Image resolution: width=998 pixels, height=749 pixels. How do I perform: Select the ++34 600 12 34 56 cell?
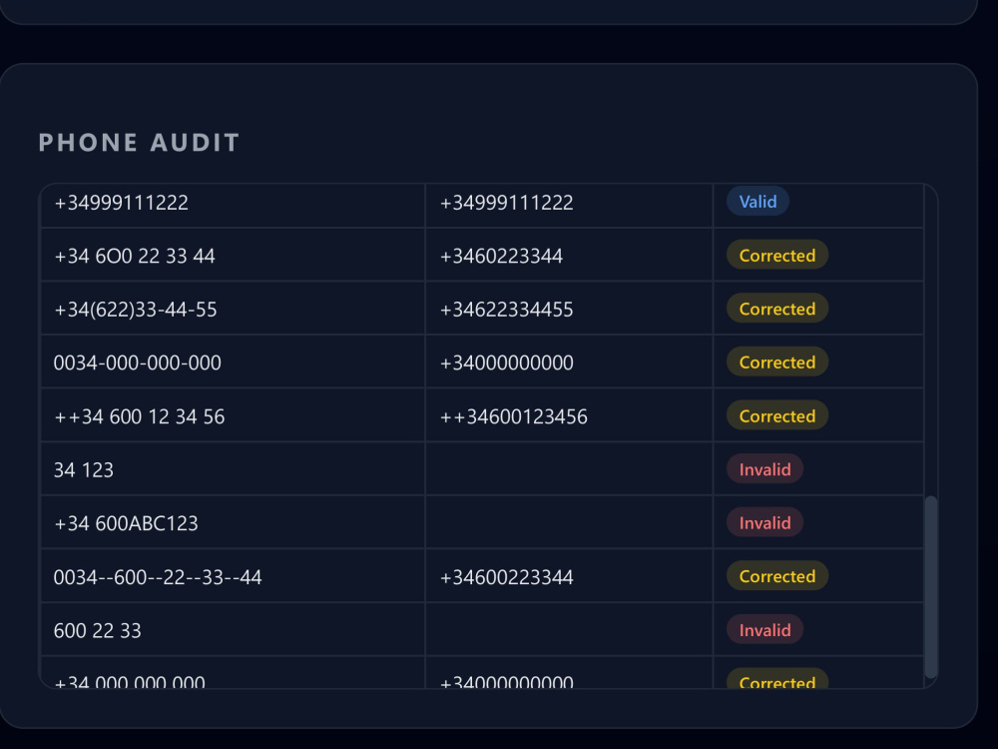pyautogui.click(x=233, y=415)
